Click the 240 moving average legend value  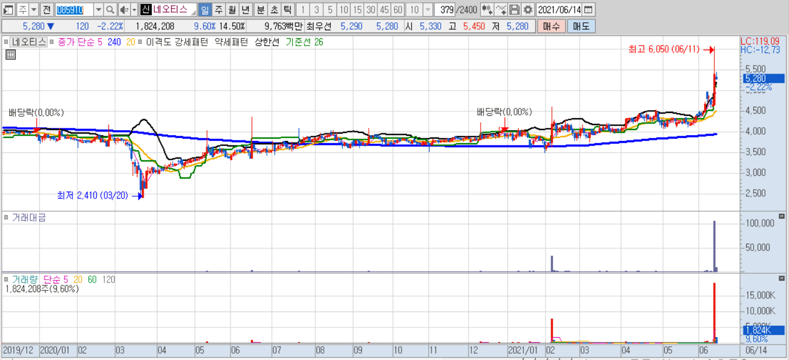coord(114,42)
